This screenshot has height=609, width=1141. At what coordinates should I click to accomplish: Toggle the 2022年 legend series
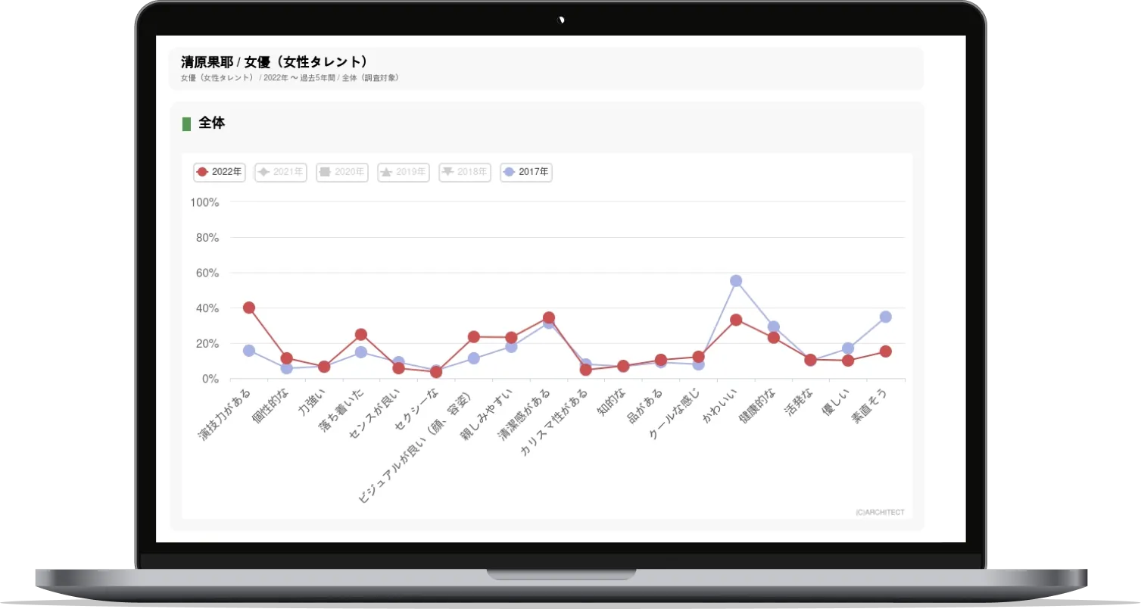click(x=220, y=173)
